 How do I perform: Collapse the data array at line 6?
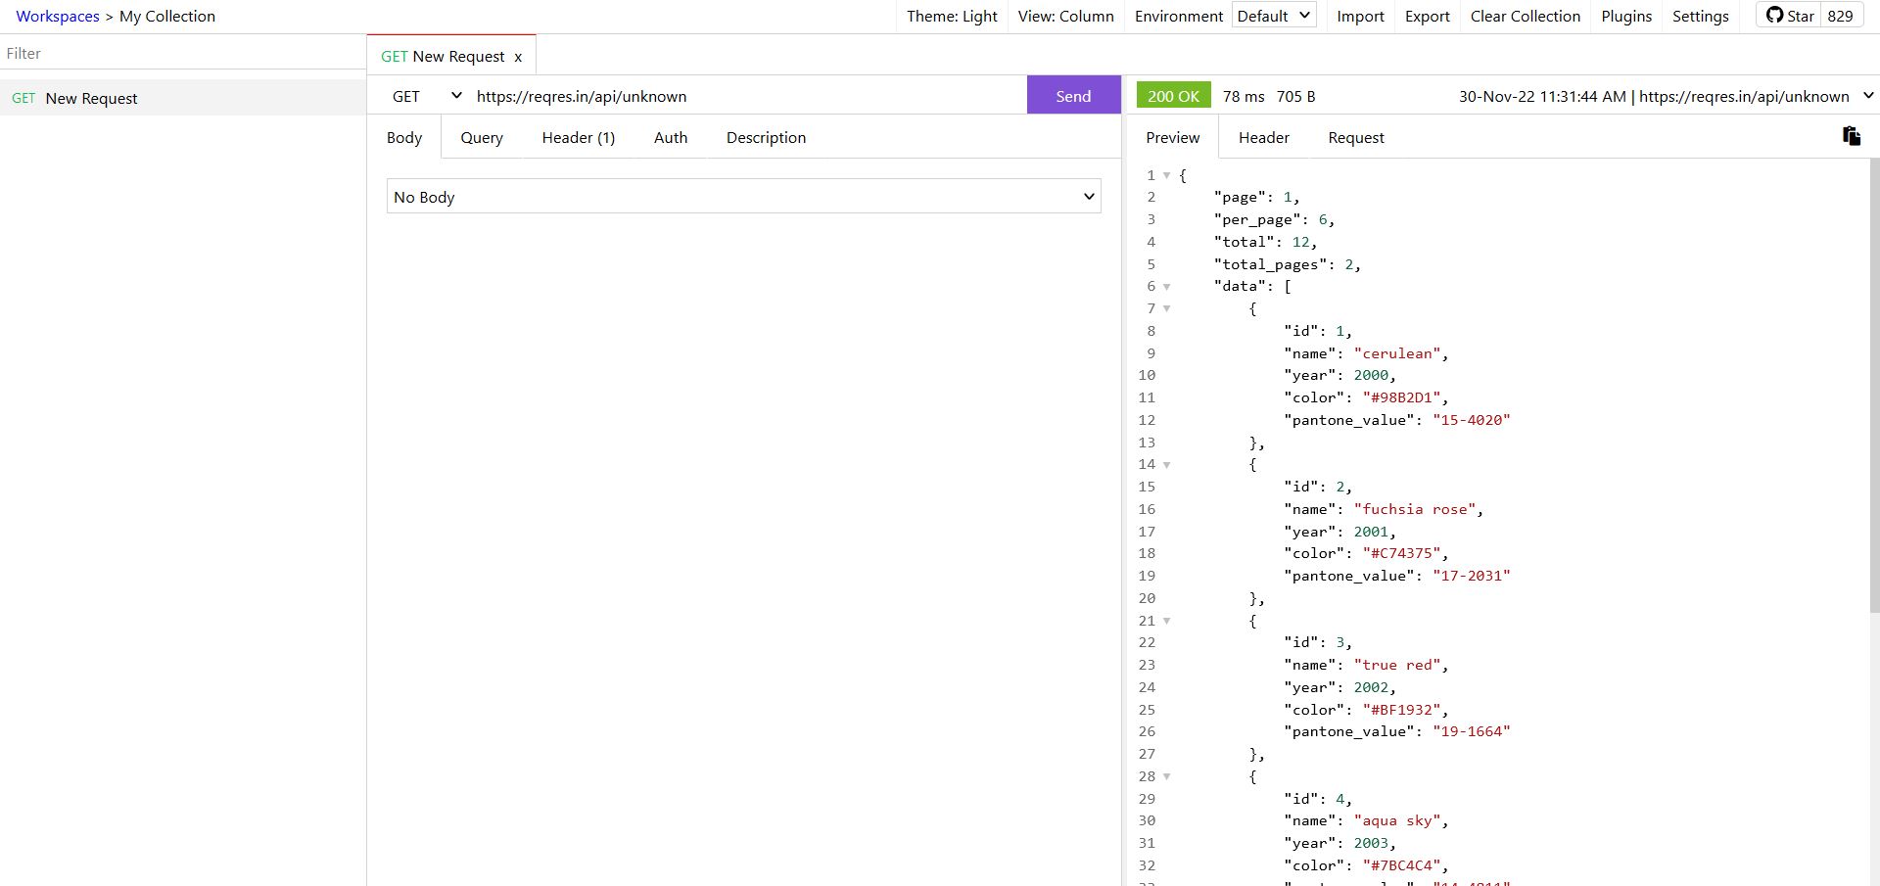[x=1166, y=287]
